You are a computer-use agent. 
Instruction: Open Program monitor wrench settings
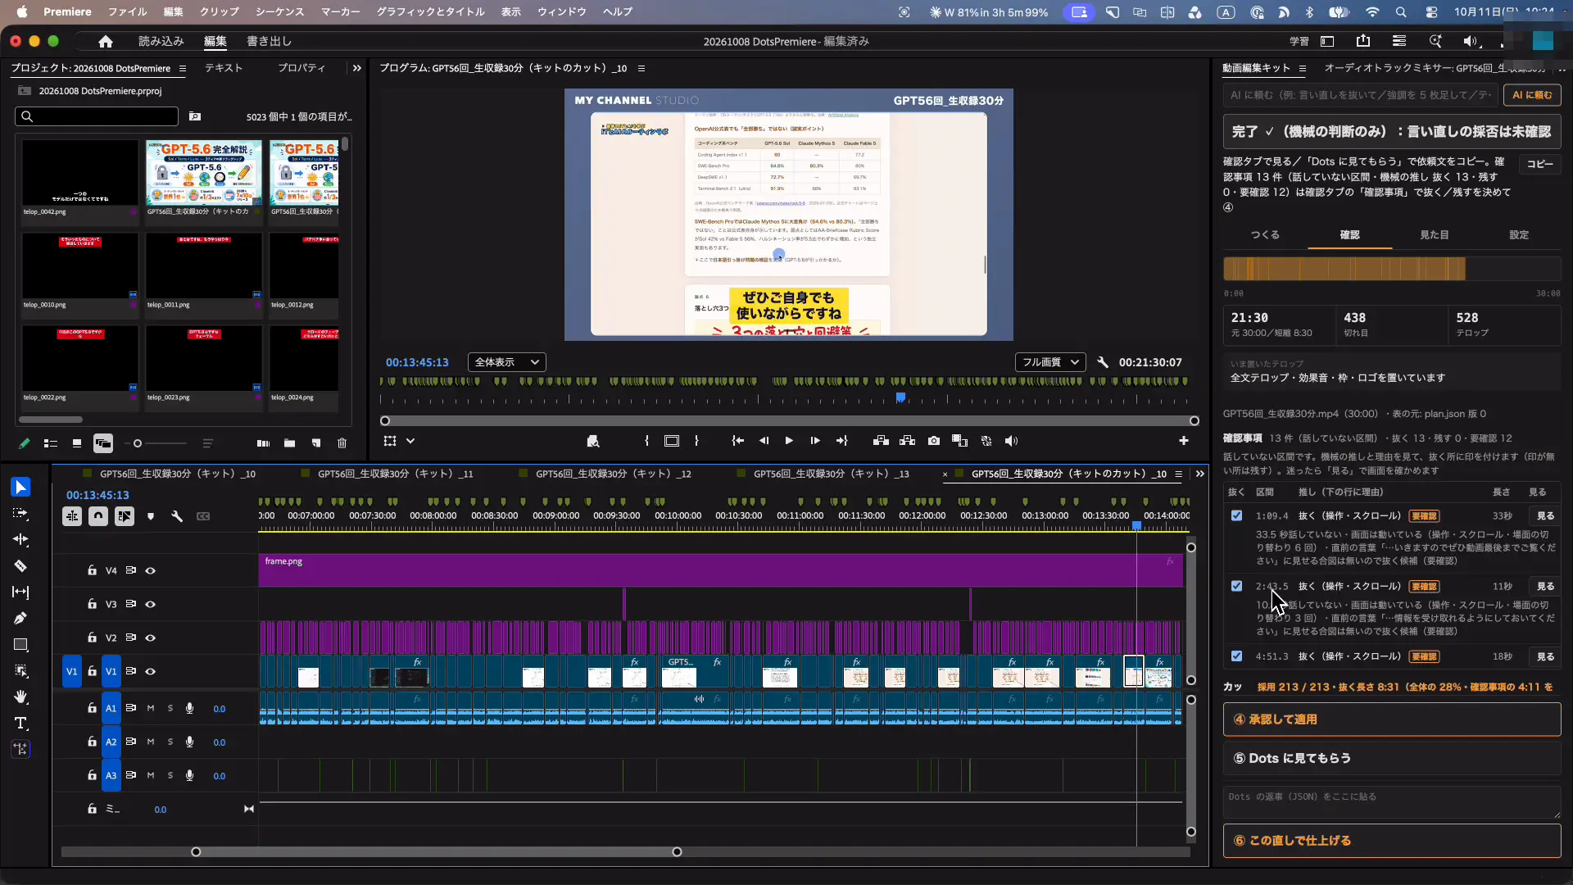click(1103, 362)
